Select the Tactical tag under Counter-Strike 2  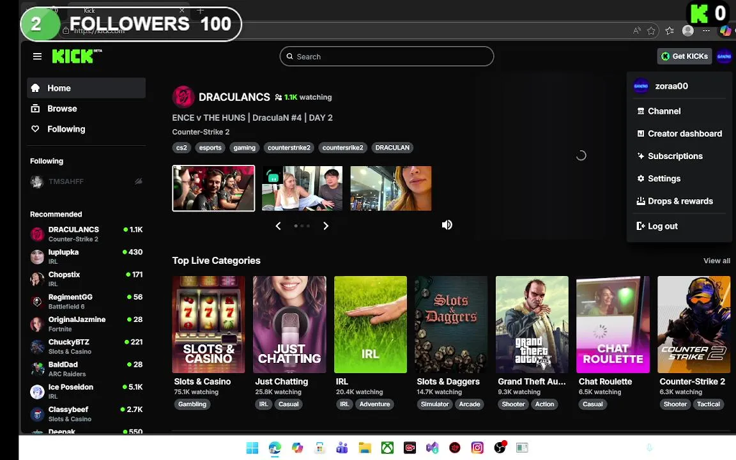coord(709,404)
